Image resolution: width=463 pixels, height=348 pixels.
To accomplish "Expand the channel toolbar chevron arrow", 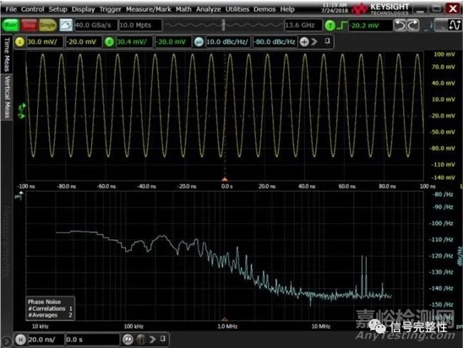I will (316, 41).
